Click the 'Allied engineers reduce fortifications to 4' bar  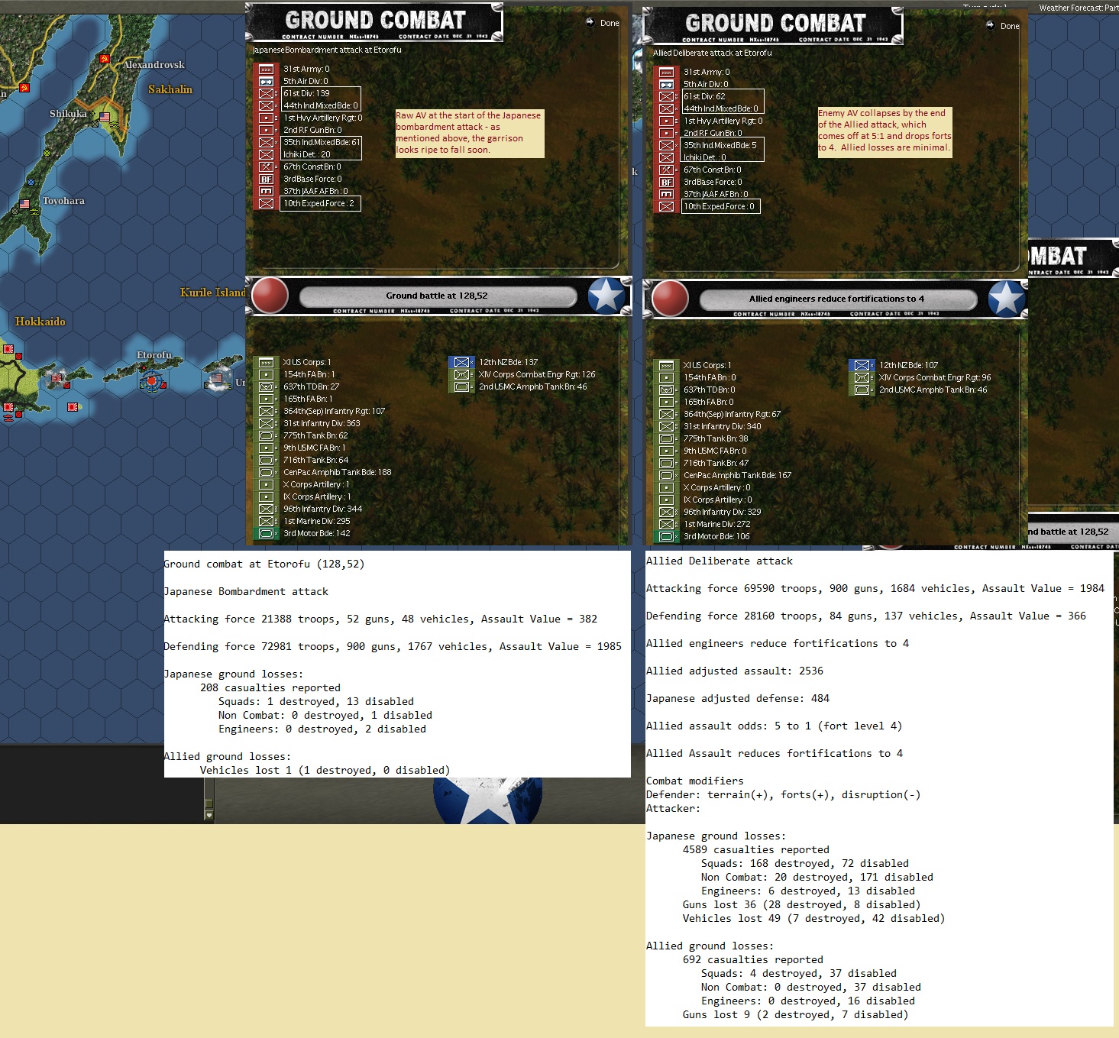coord(837,299)
